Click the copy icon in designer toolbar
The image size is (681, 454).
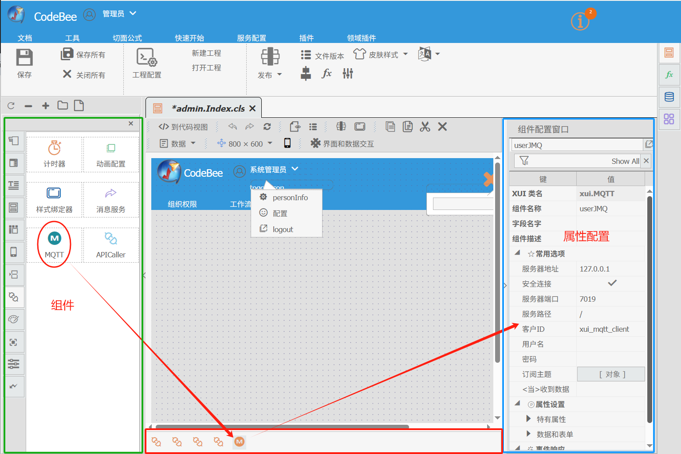(x=390, y=127)
